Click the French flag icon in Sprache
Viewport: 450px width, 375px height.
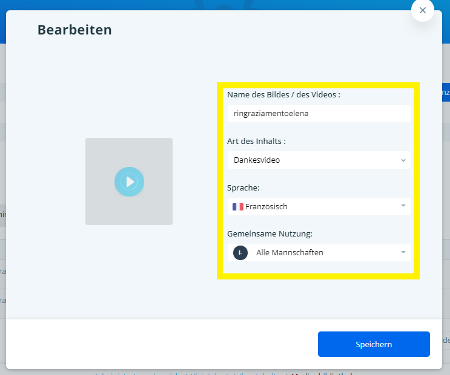pyautogui.click(x=237, y=207)
